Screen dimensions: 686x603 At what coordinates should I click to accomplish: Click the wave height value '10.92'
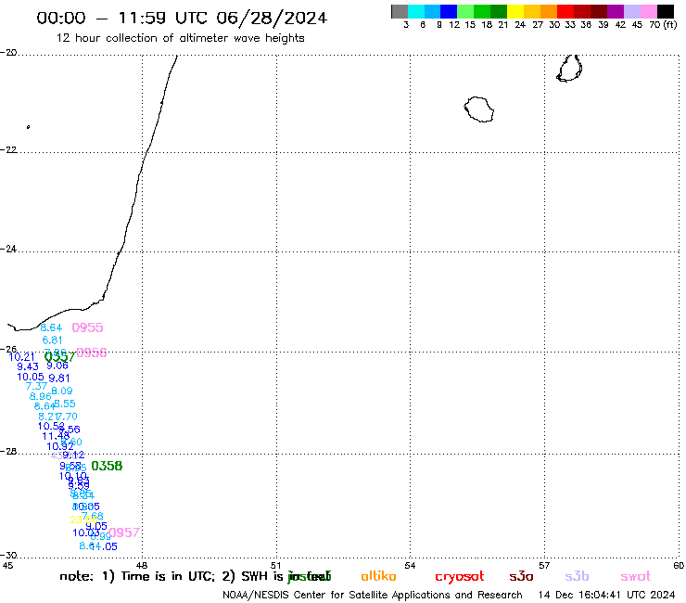[x=60, y=446]
